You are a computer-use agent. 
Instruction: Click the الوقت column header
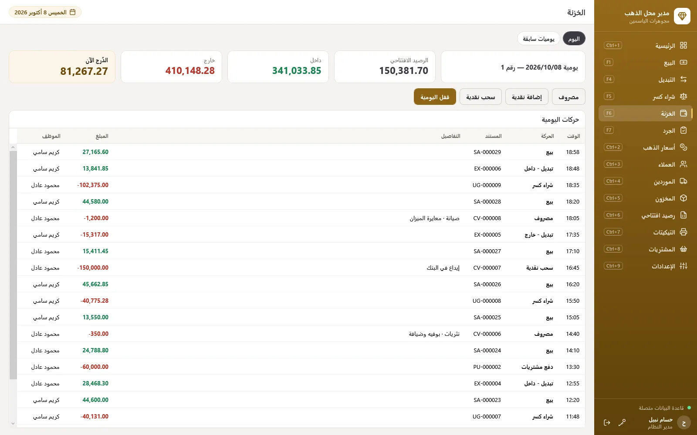pos(573,136)
